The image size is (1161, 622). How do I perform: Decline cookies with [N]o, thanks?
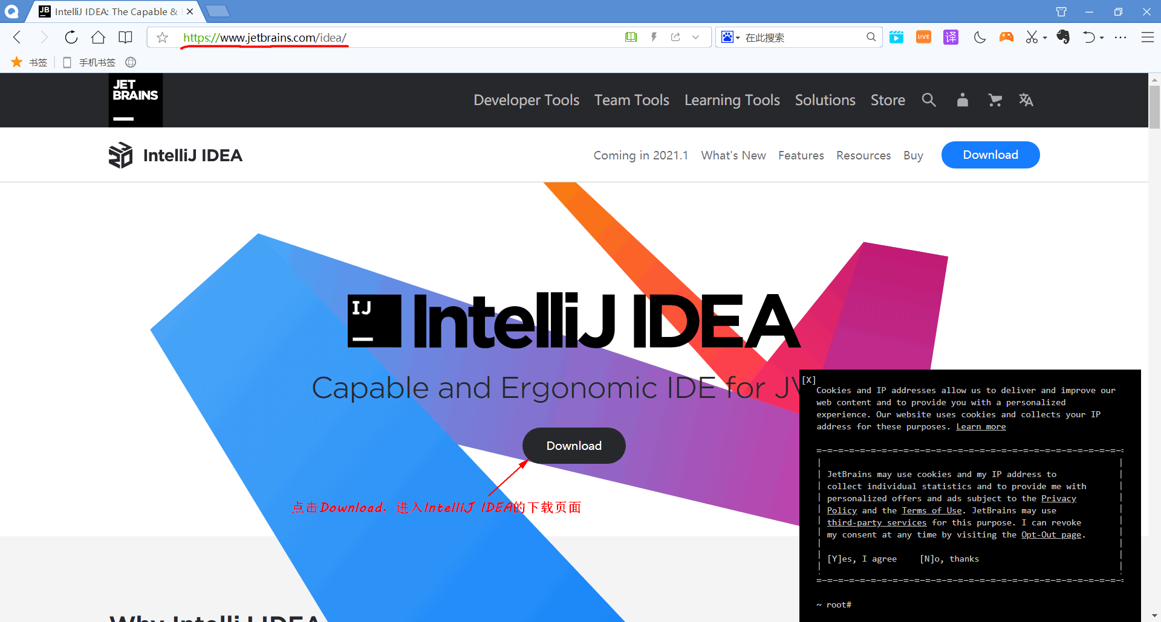tap(949, 559)
